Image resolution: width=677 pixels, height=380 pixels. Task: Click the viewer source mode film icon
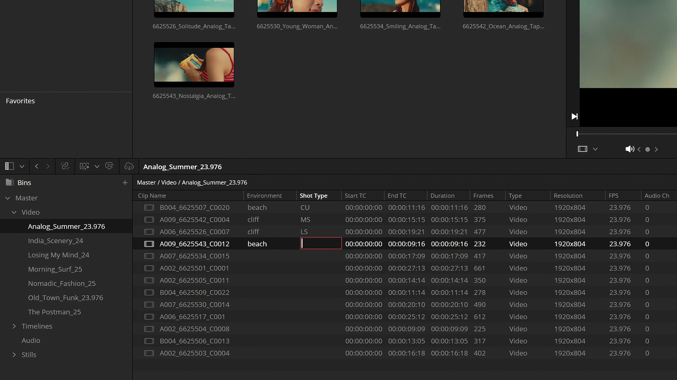pyautogui.click(x=583, y=149)
